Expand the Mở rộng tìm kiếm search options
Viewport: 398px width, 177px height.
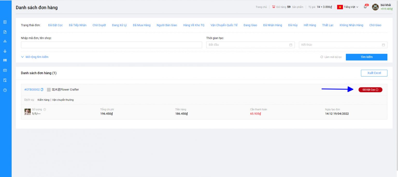[35, 57]
